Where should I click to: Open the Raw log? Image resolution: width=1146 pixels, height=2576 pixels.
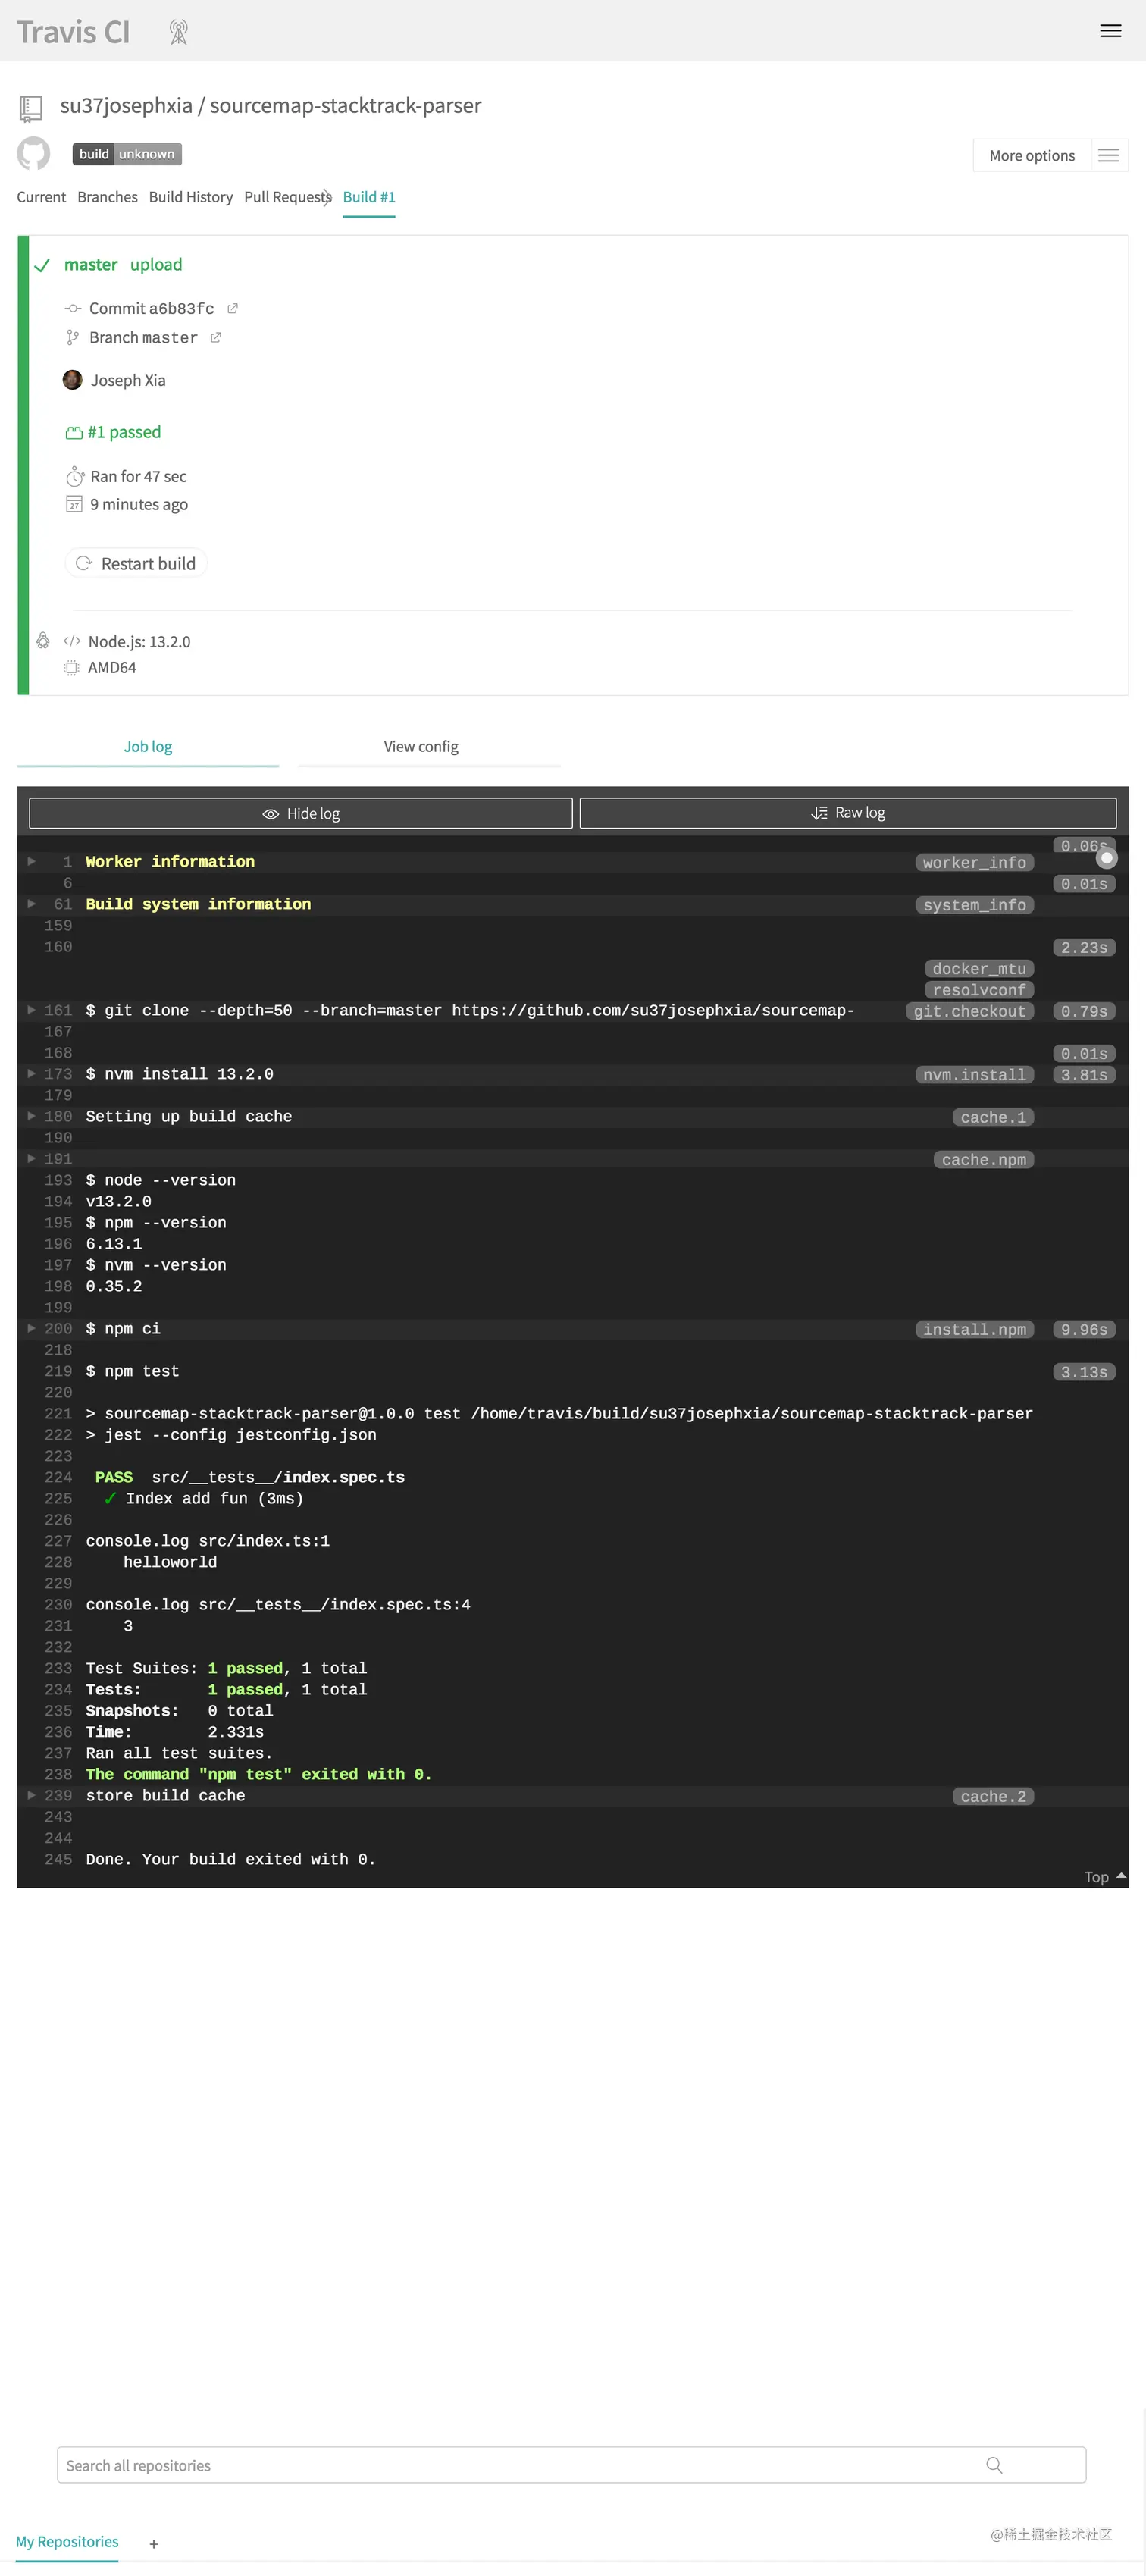(848, 813)
